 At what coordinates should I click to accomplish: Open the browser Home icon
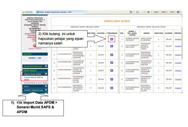click(x=131, y=12)
